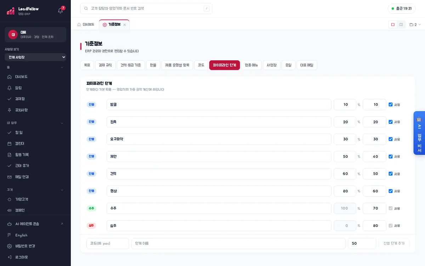Open 캠페인 in the sidebar

35,210
